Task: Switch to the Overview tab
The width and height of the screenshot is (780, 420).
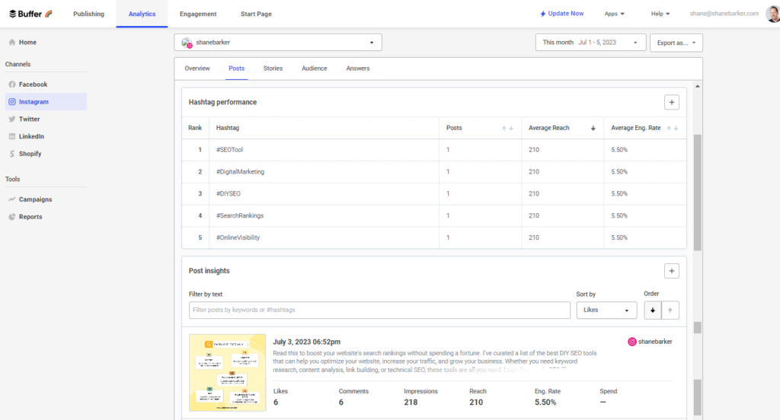Action: click(197, 68)
